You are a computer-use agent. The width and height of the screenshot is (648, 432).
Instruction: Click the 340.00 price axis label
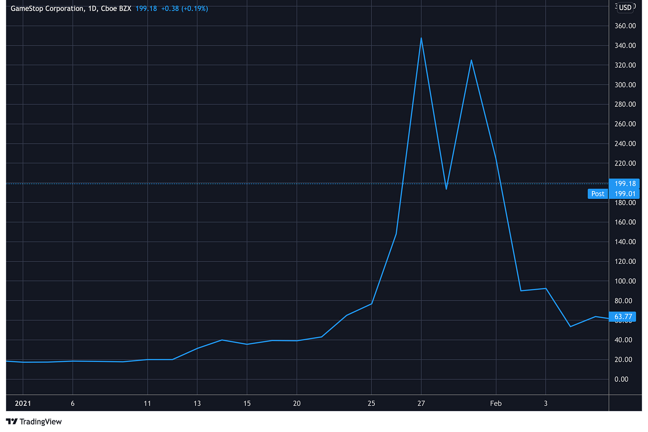click(x=625, y=45)
